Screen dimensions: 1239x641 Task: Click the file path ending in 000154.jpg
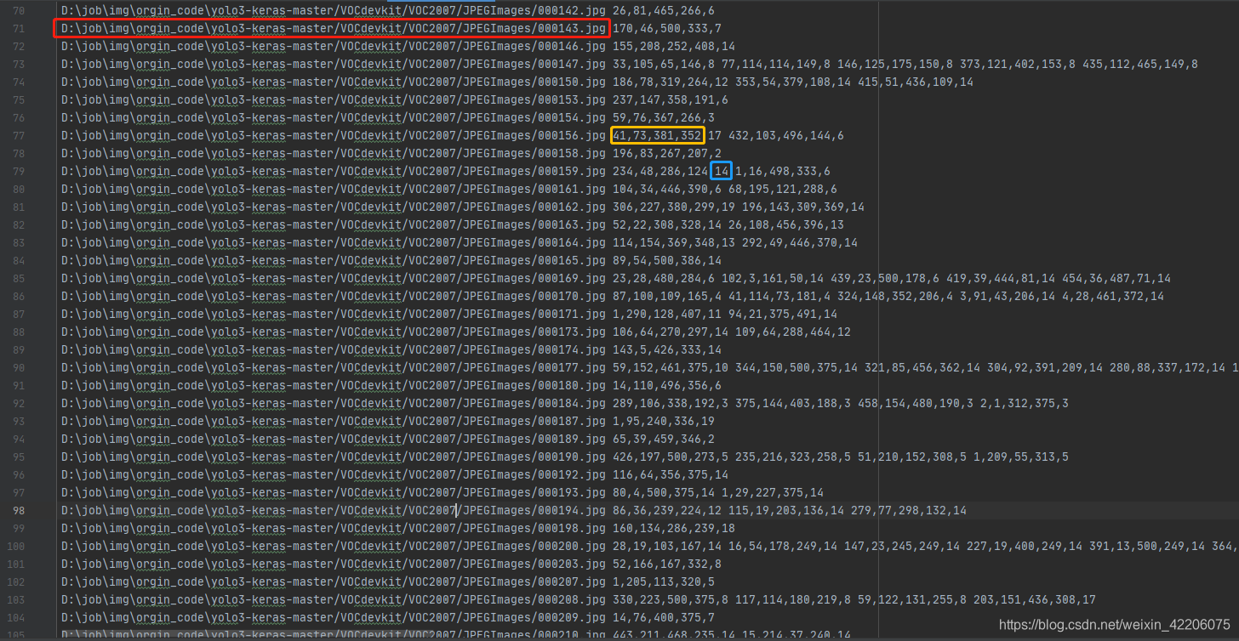(334, 118)
